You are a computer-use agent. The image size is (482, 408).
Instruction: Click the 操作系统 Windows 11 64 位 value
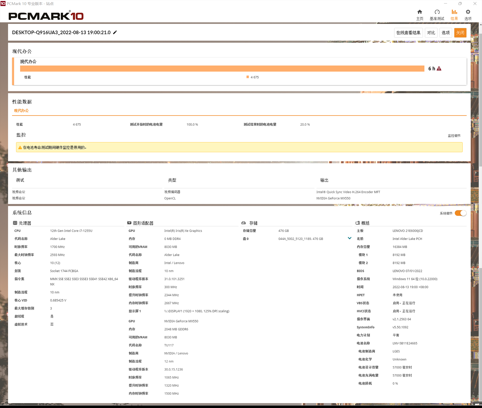(415, 279)
